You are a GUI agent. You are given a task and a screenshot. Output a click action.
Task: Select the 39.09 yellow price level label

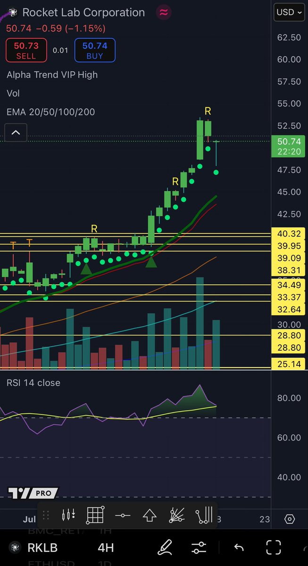tap(288, 258)
